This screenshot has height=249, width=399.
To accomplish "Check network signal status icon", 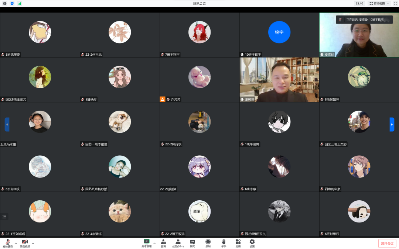I will [19, 3].
